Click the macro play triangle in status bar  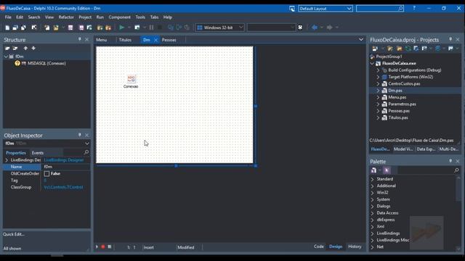point(97,246)
